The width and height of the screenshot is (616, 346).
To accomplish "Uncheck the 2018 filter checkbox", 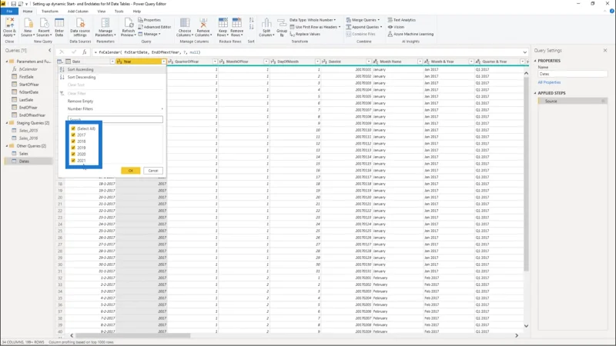I will tap(73, 141).
